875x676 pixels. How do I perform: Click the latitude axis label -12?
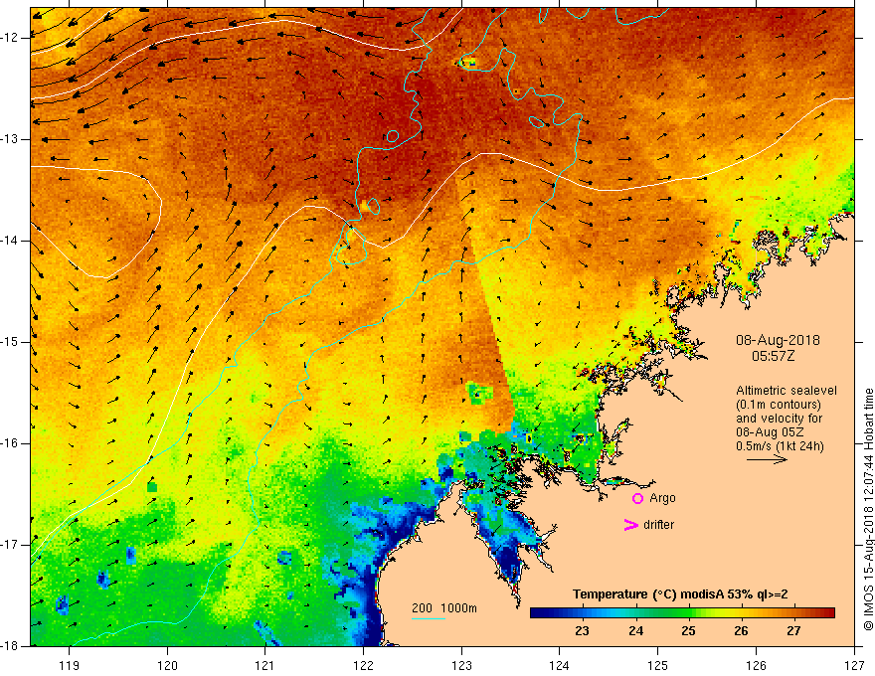(x=11, y=38)
